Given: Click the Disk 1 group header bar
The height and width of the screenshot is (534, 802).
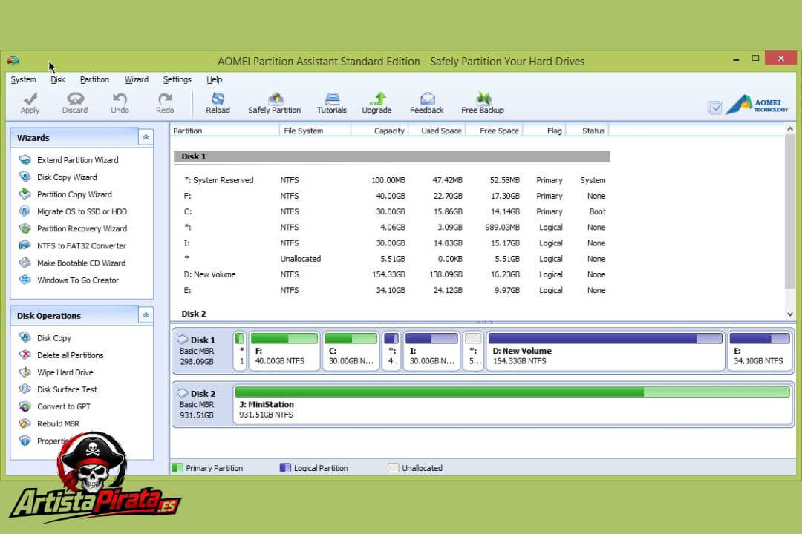Looking at the screenshot, I should click(392, 157).
